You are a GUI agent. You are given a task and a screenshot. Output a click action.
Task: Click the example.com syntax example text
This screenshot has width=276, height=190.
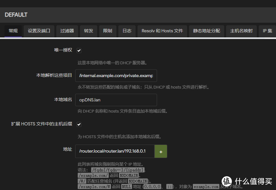(92, 175)
